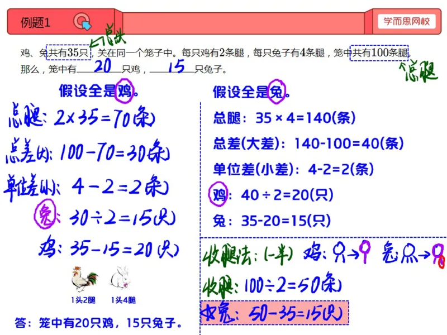Select the 例题1 title label
The height and width of the screenshot is (335, 447).
[35, 22]
